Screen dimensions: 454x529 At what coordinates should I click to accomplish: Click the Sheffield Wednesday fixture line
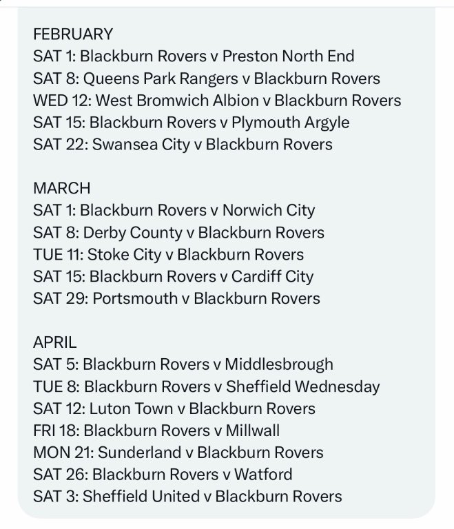pos(206,386)
